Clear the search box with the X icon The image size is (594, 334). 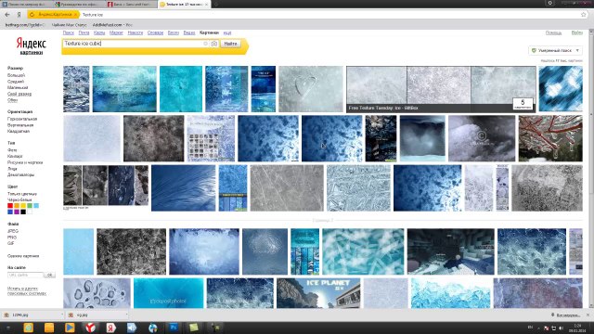pos(206,44)
